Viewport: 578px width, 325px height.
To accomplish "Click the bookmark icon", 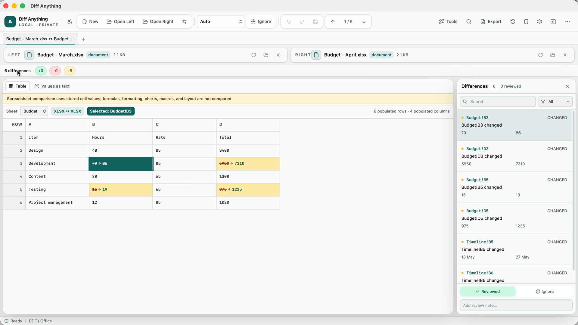I will [x=526, y=22].
